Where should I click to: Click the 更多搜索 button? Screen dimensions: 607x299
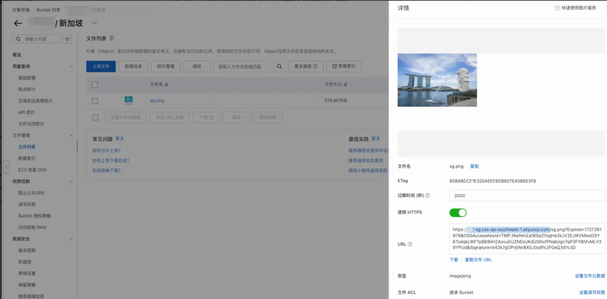tap(306, 66)
